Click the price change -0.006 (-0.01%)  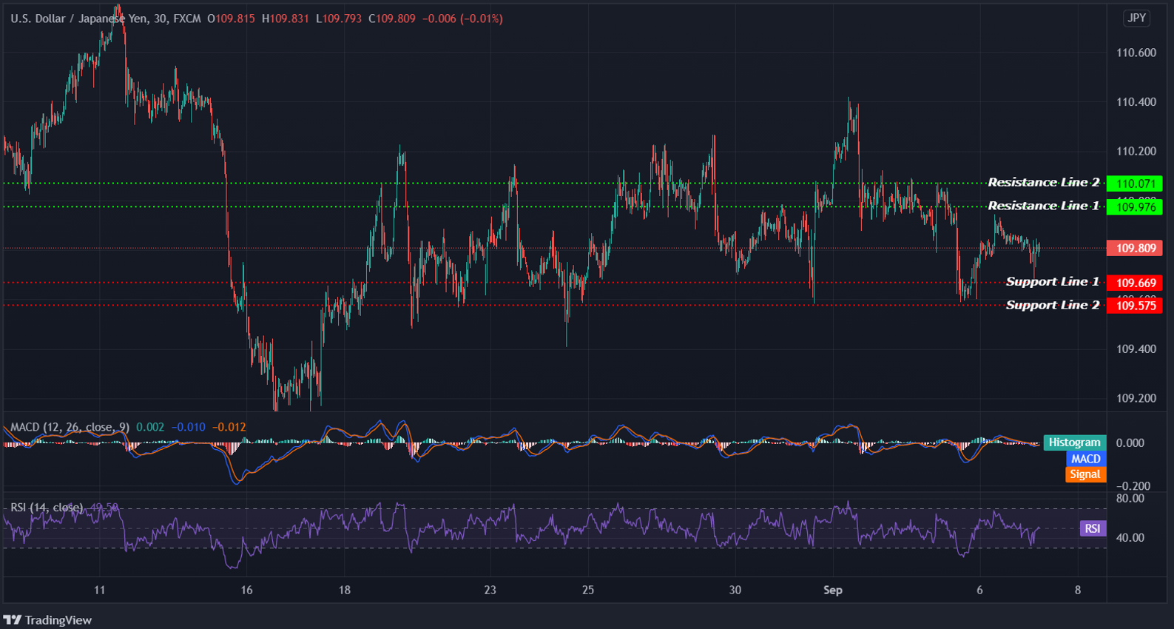[x=462, y=18]
